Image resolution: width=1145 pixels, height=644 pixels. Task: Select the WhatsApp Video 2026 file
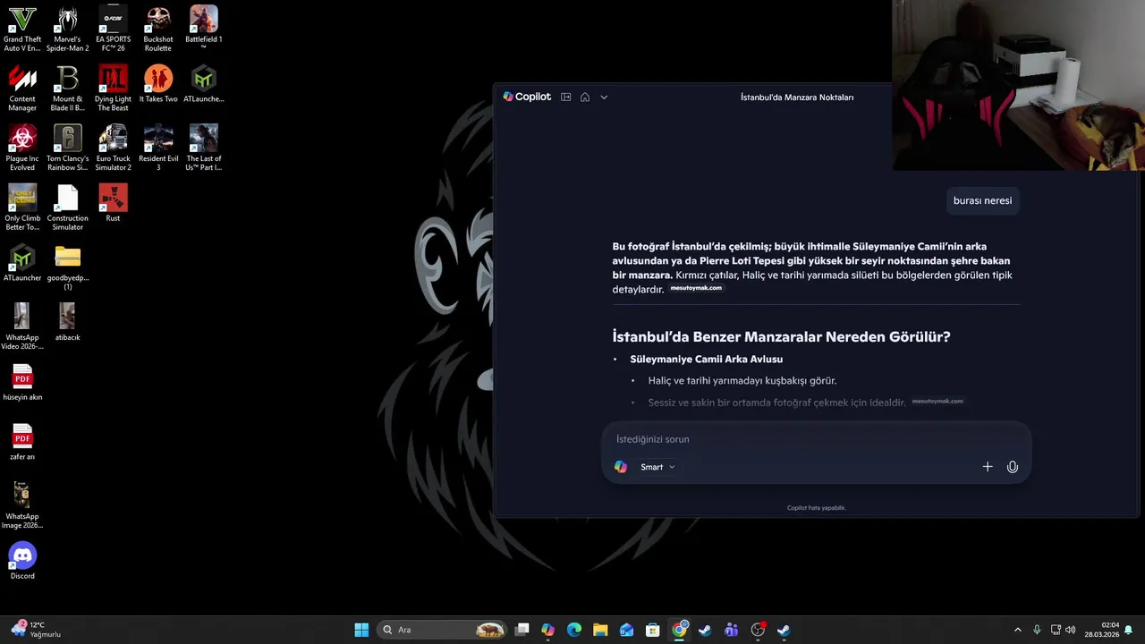coord(22,327)
